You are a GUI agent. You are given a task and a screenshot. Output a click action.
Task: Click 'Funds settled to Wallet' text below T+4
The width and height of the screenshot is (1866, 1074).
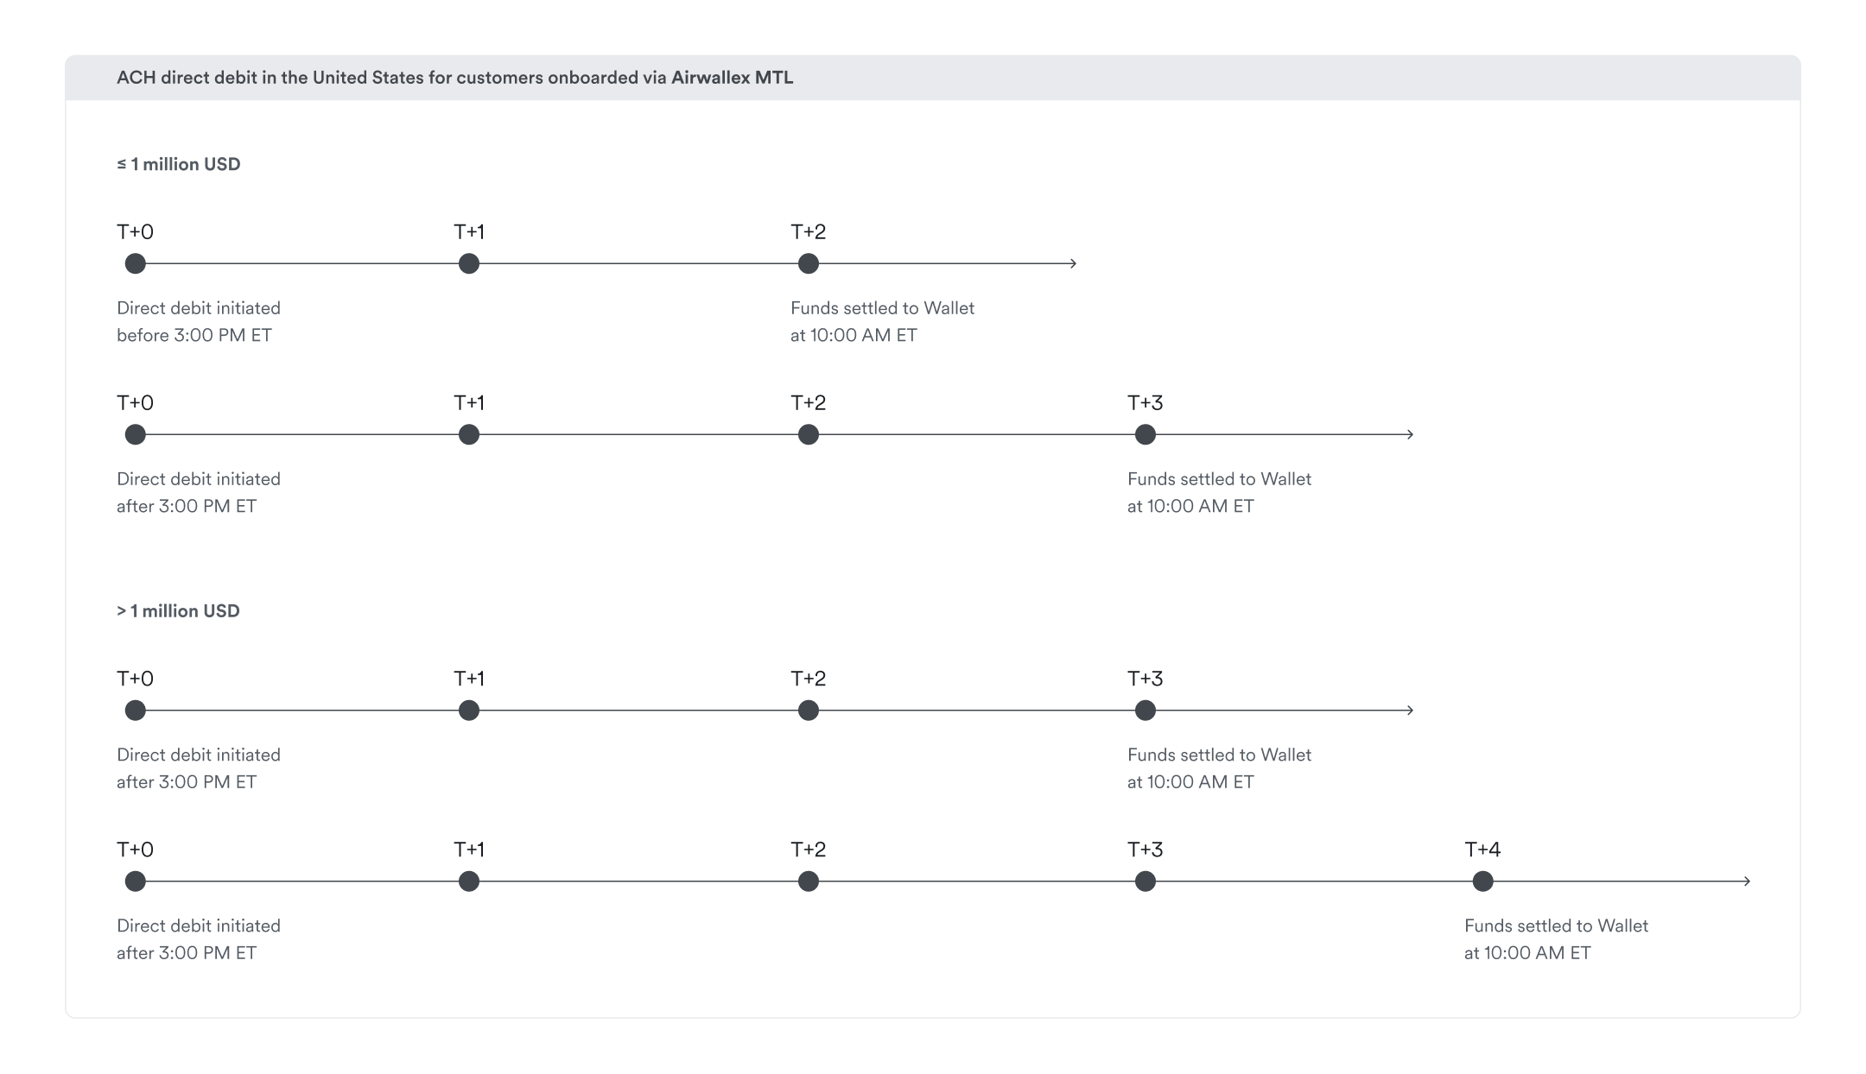[1556, 926]
